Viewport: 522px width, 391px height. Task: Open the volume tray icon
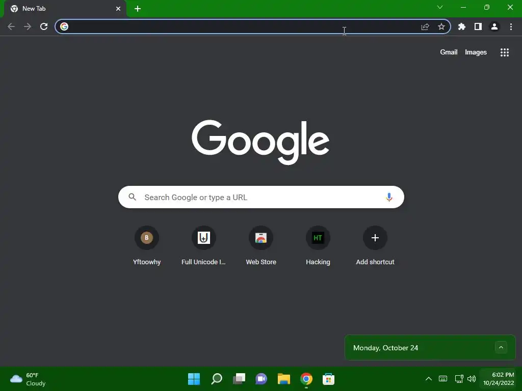(x=472, y=379)
